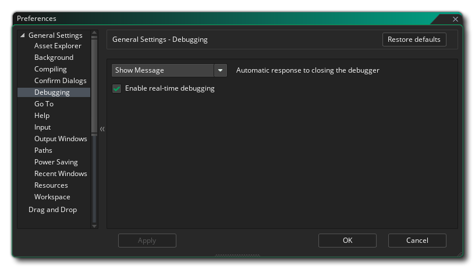475x269 pixels.
Task: Select Asset Explorer in settings tree
Action: tap(58, 46)
